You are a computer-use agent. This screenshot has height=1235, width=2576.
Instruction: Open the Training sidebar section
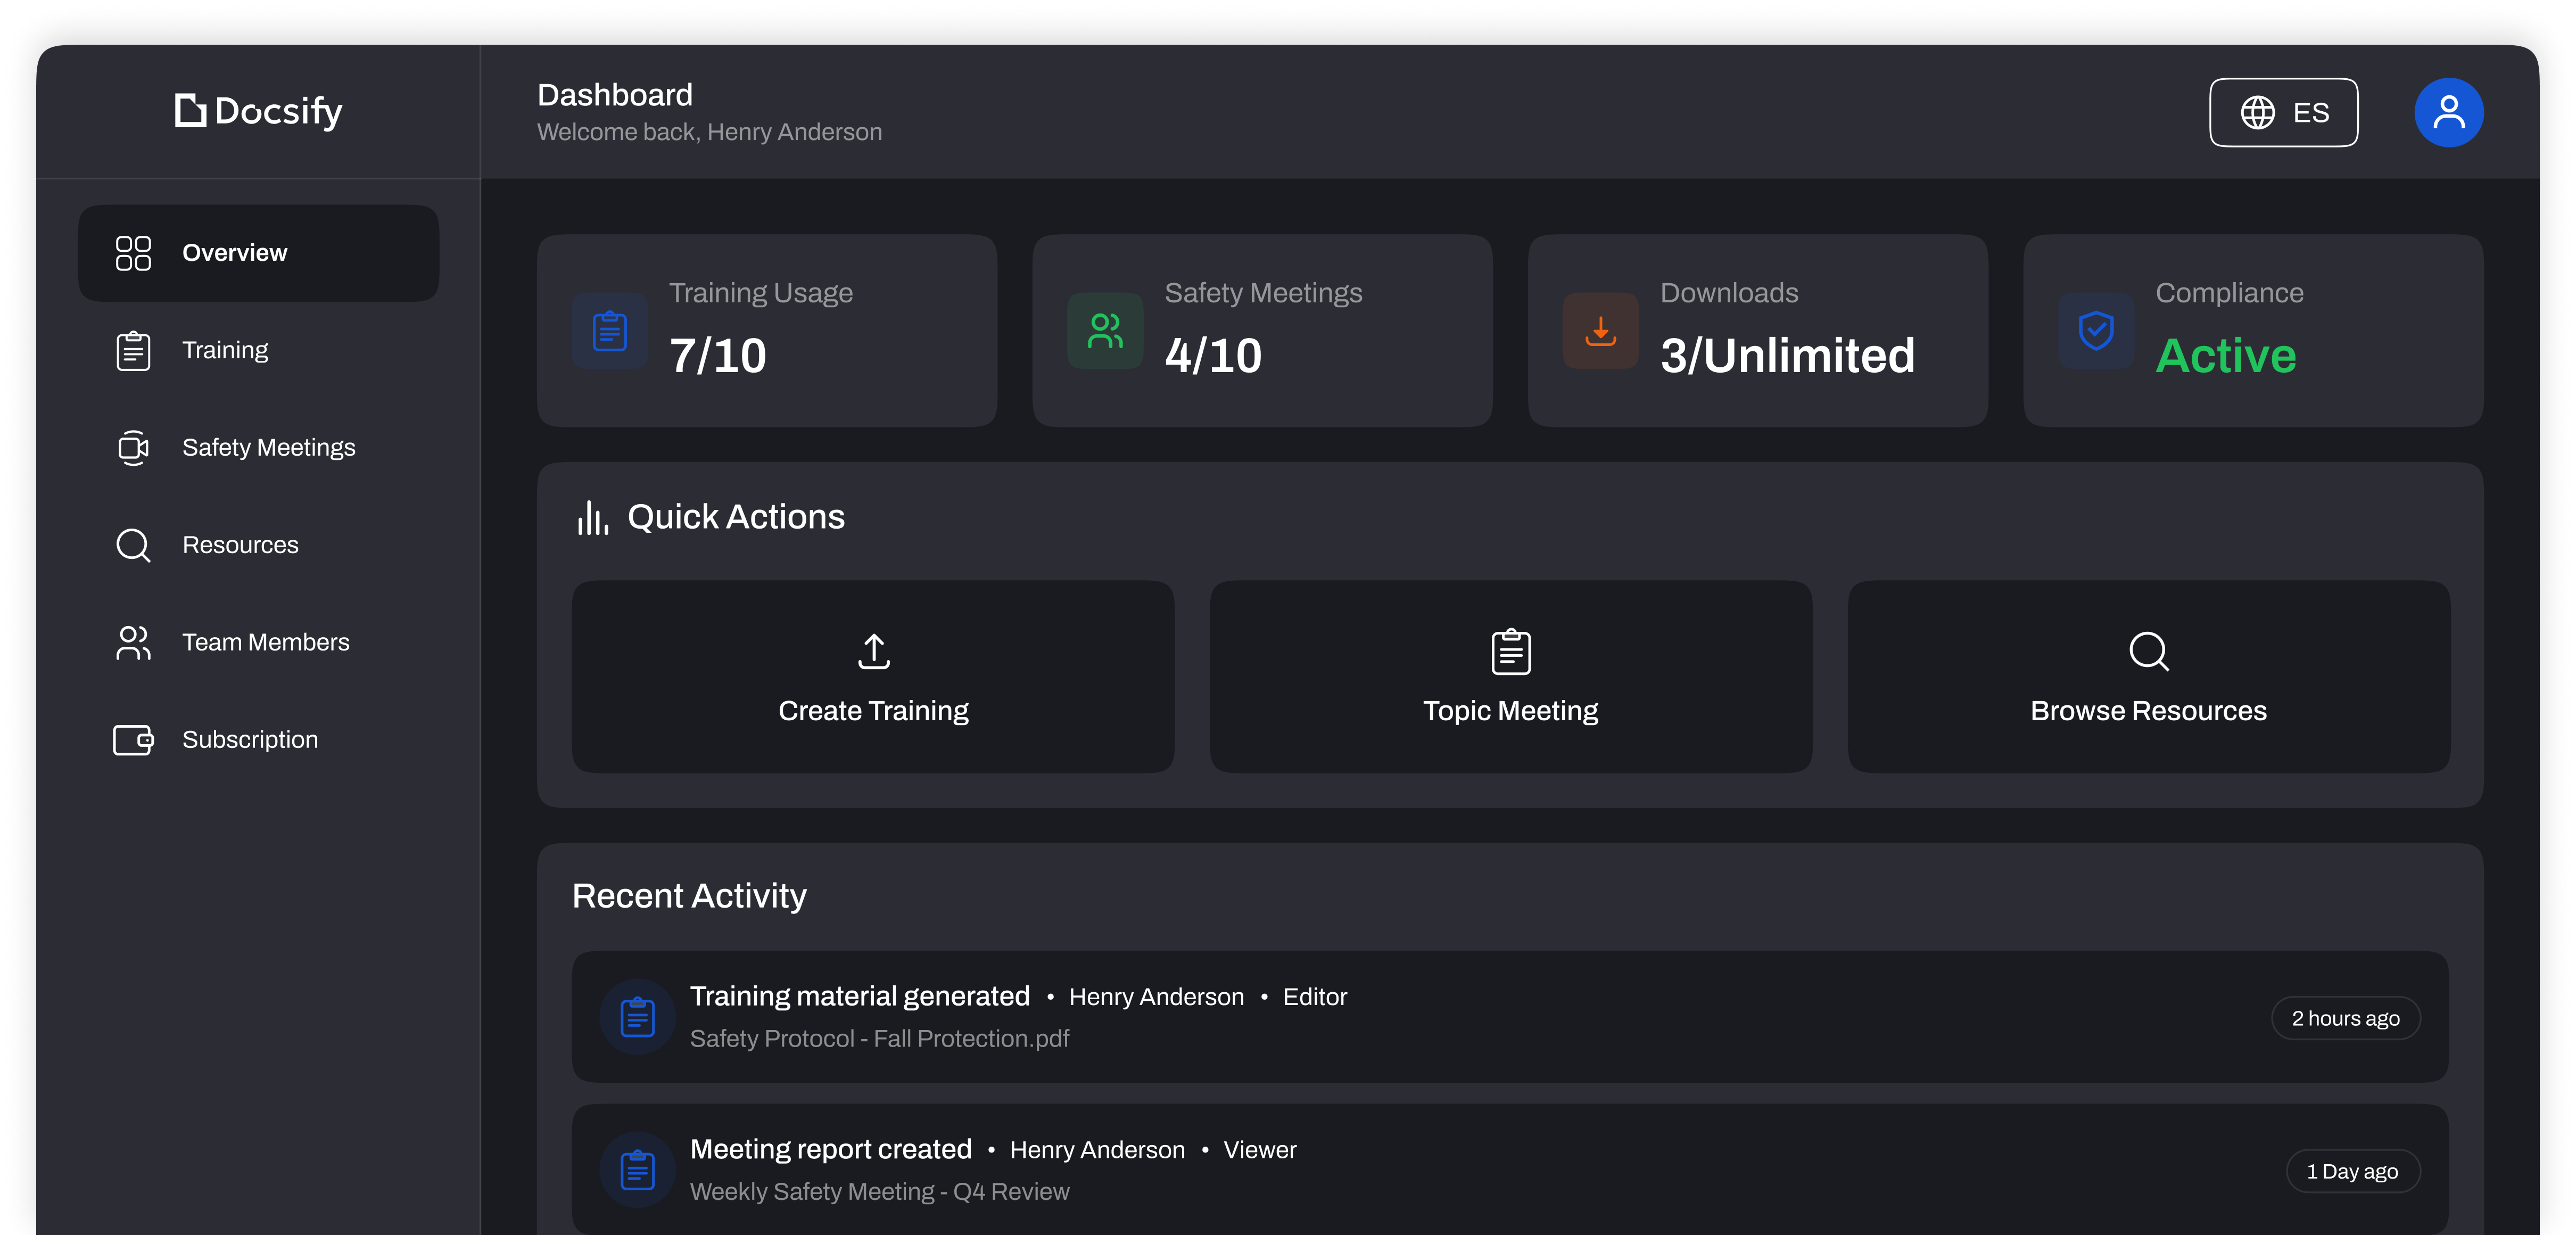[225, 351]
